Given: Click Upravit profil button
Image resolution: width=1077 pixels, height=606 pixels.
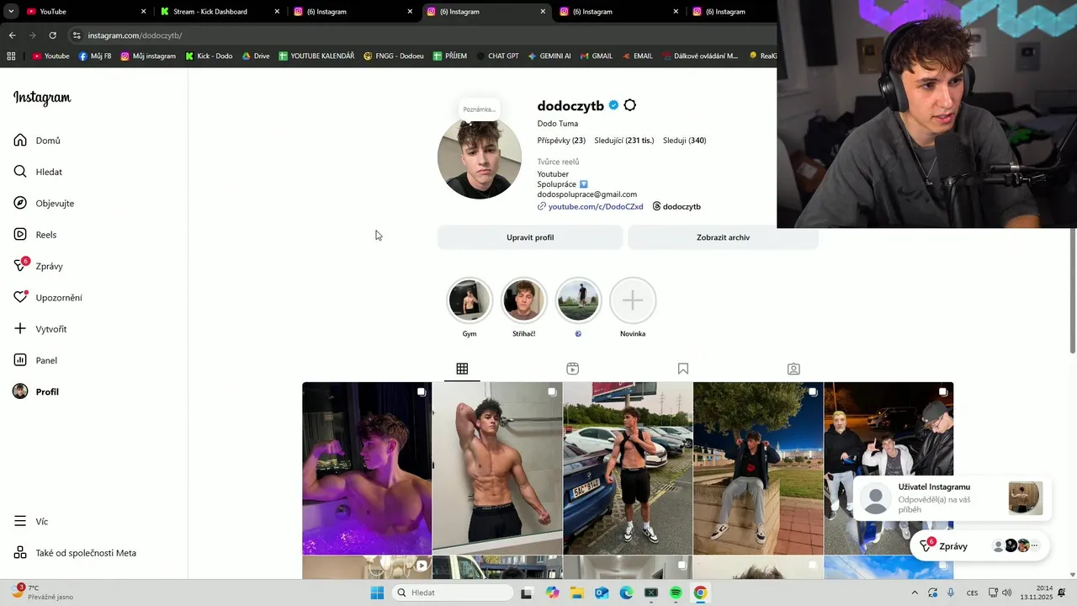Looking at the screenshot, I should tap(530, 237).
